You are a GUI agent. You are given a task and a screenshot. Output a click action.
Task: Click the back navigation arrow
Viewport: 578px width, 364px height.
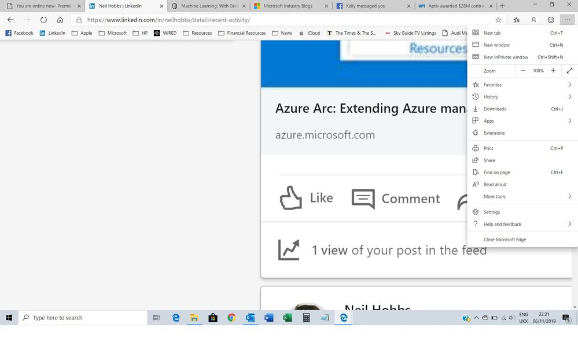(10, 19)
